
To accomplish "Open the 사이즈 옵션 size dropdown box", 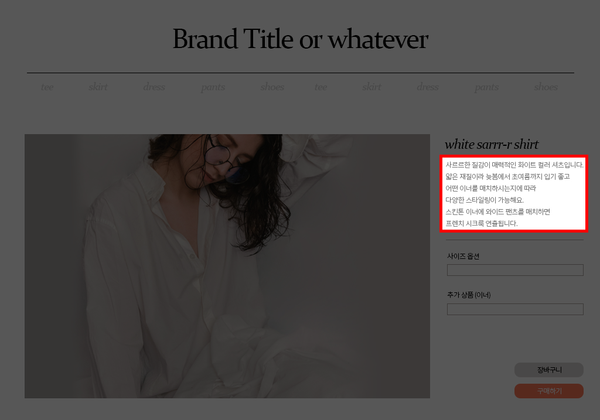I will click(x=515, y=270).
